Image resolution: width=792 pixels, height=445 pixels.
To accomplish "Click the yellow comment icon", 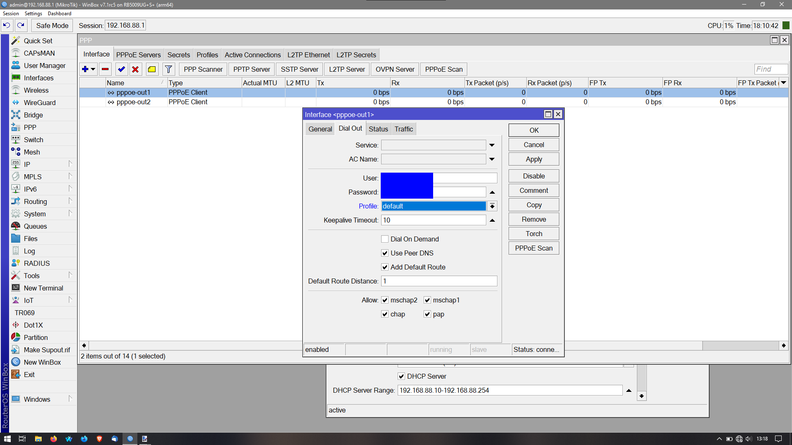I will [152, 69].
